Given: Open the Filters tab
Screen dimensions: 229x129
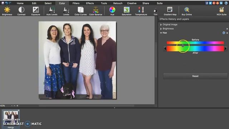Looking at the screenshot, I should coord(76,3).
